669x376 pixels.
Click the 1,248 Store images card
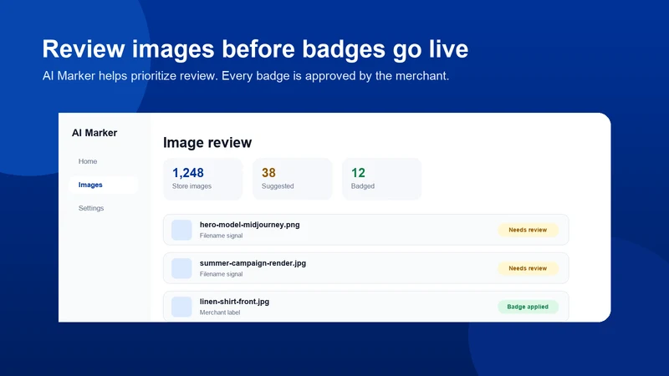click(203, 179)
